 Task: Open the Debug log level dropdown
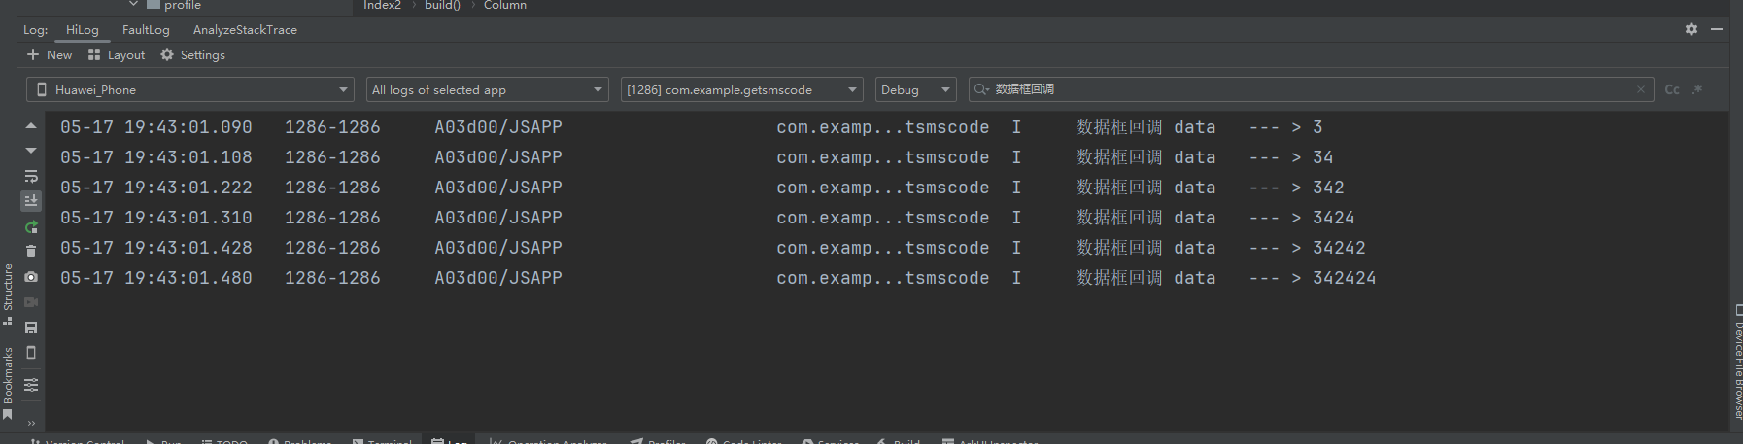coord(915,89)
